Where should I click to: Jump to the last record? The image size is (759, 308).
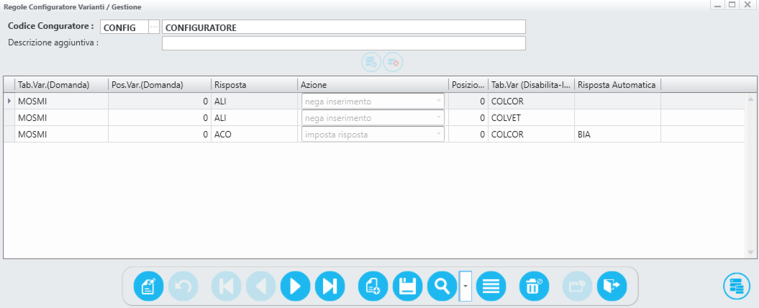click(x=329, y=286)
